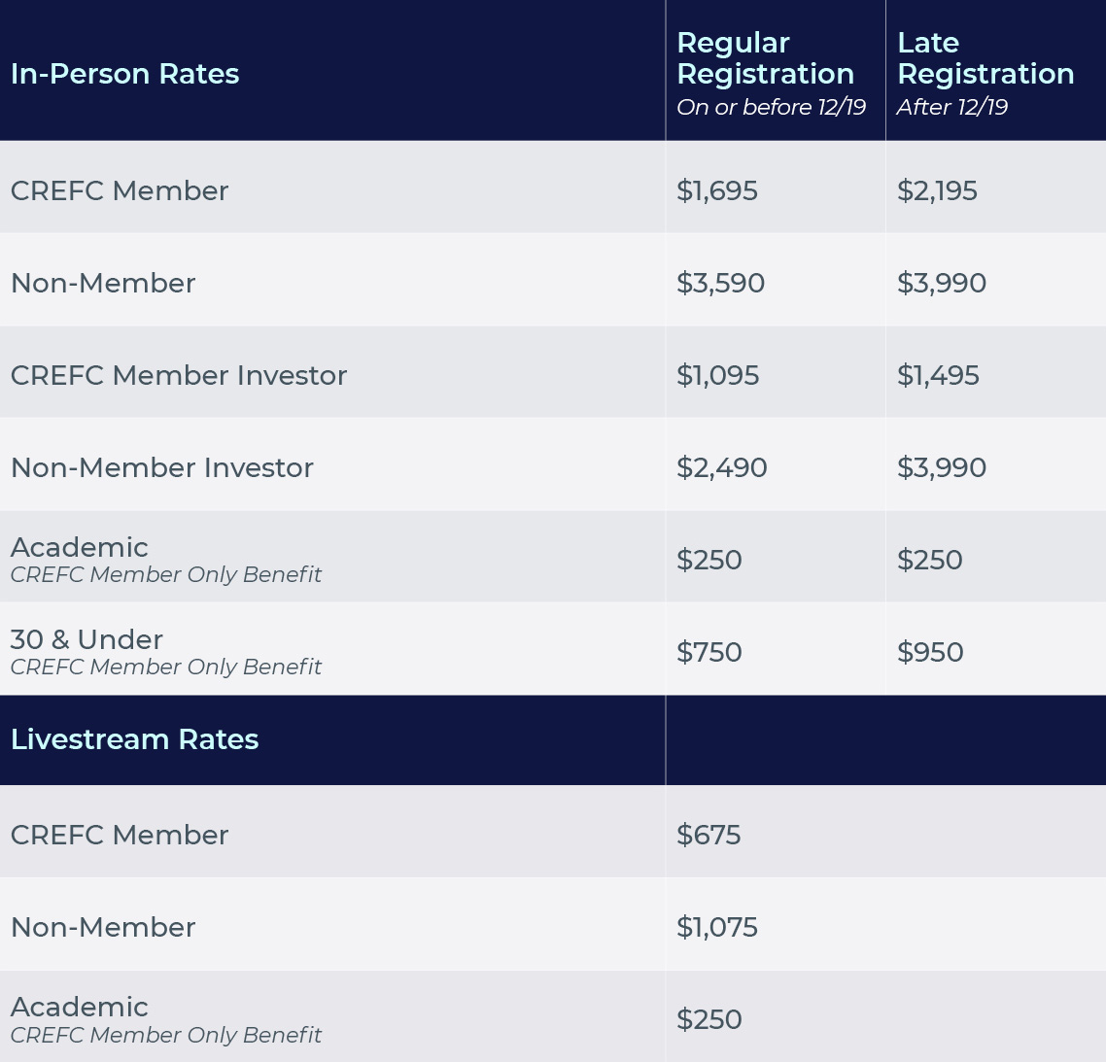Viewport: 1106px width, 1062px height.
Task: Select the Non-Member Investor row label
Action: pyautogui.click(x=162, y=467)
